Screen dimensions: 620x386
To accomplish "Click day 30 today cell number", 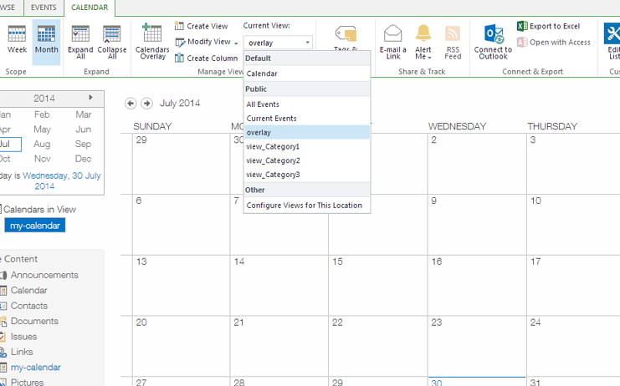I will 436,383.
